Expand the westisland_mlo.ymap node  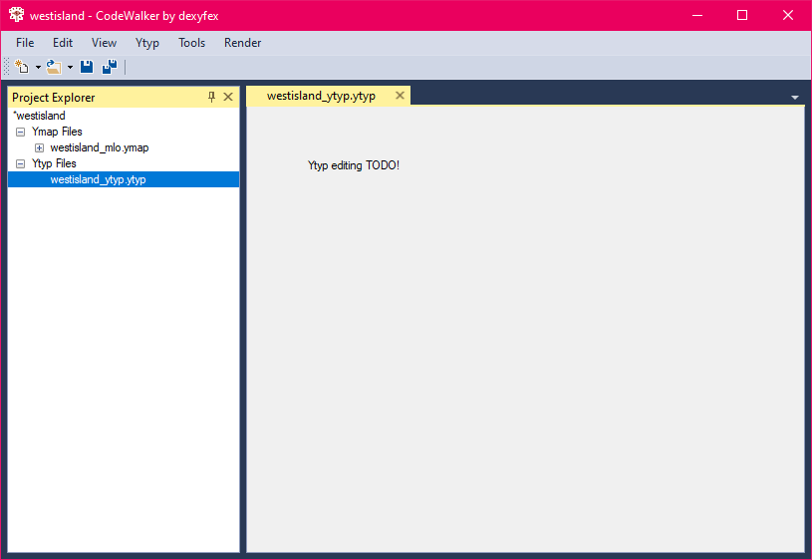(40, 148)
